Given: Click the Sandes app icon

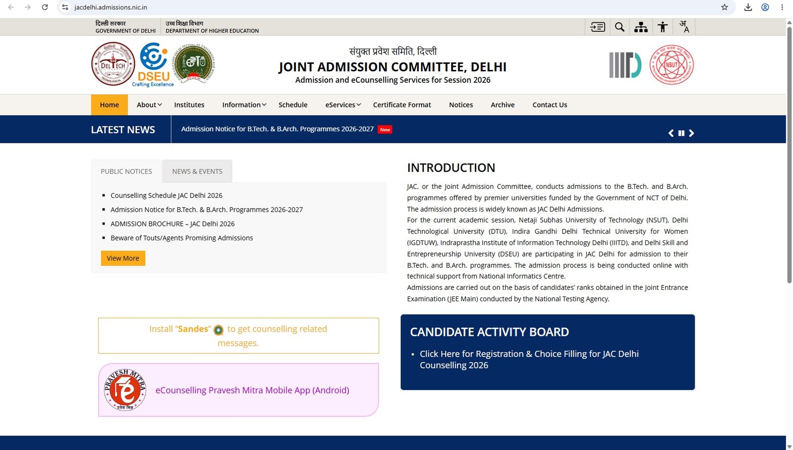Looking at the screenshot, I should 219,330.
